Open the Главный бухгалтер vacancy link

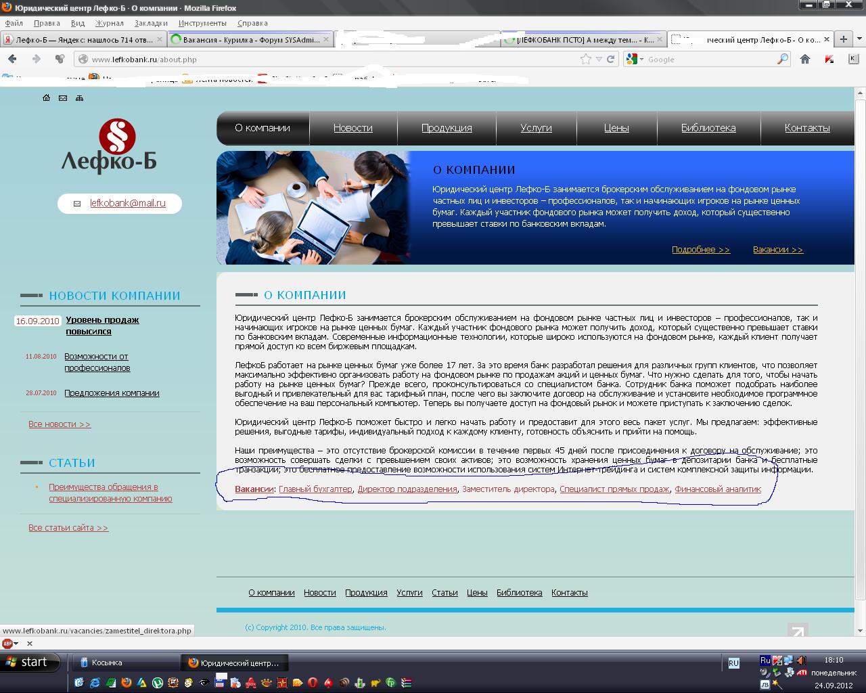315,489
